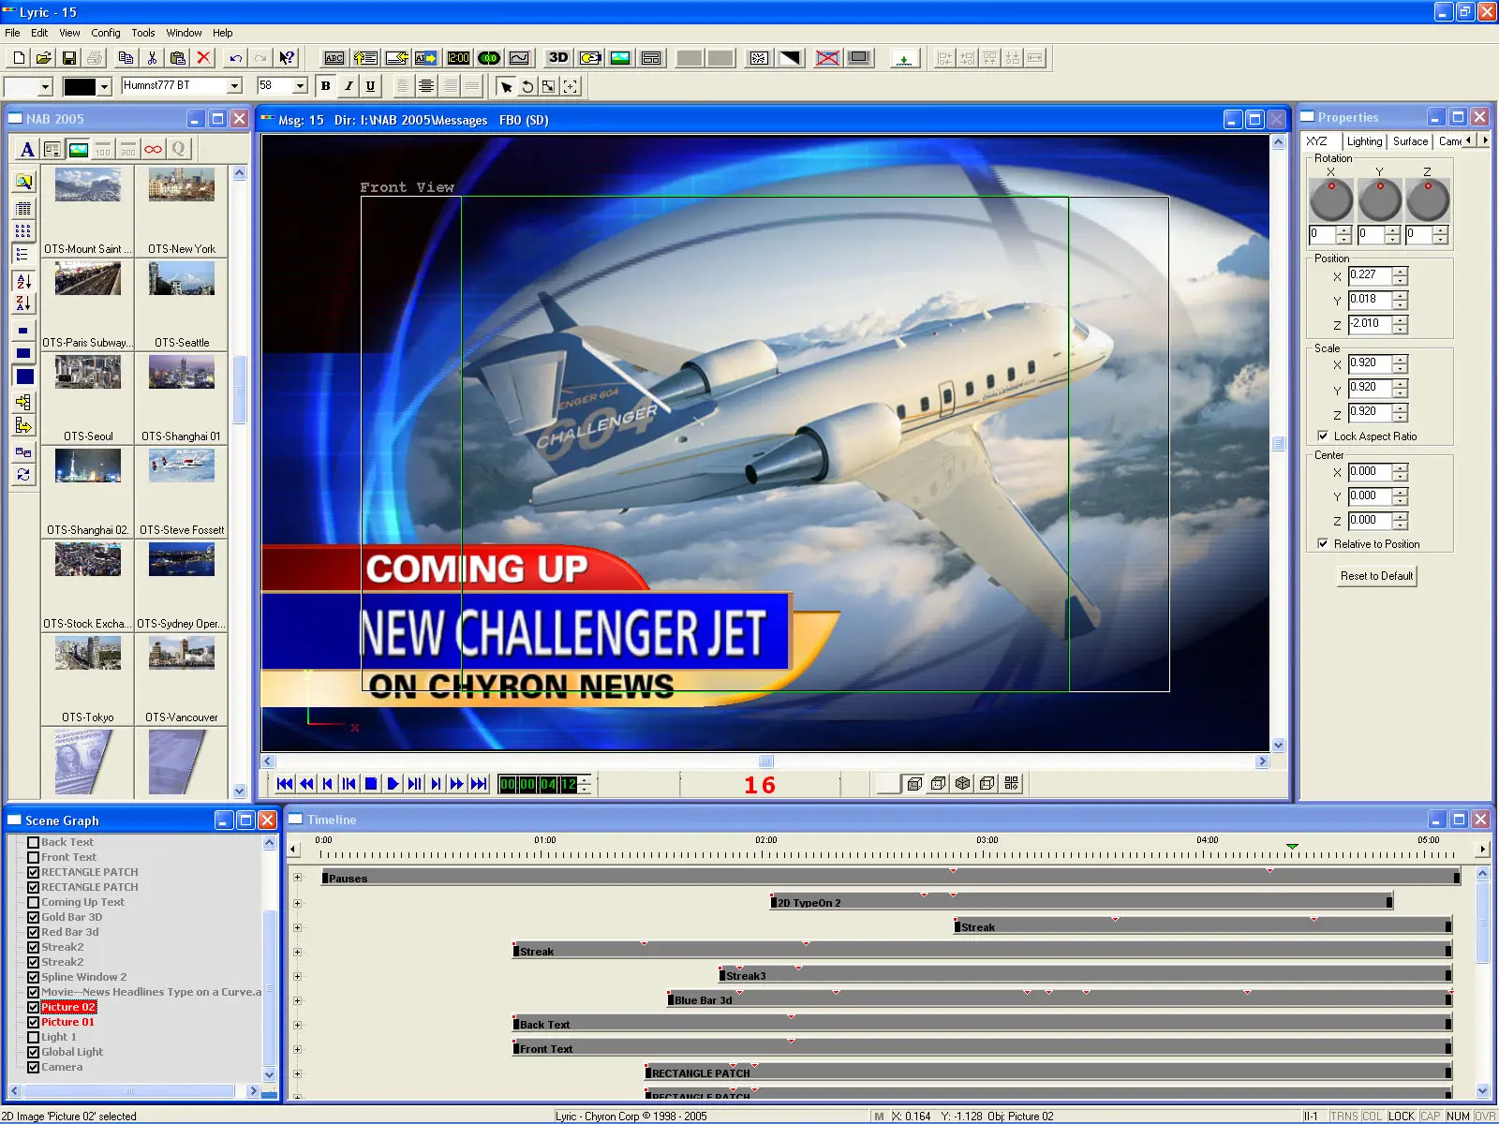Viewport: 1499px width, 1124px height.
Task: Open a file using the folder icon
Action: (x=43, y=58)
